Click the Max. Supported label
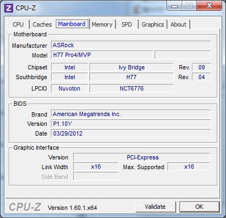The image size is (226, 218). [144, 167]
